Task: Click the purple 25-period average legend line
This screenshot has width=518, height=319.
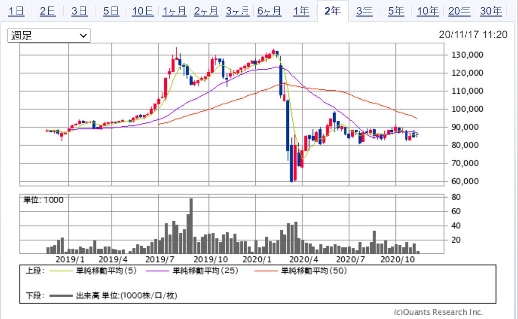Action: (x=158, y=271)
